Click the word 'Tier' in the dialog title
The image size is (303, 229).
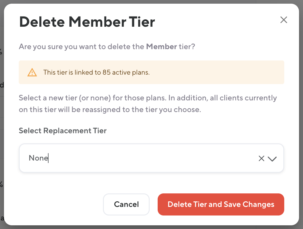(x=142, y=22)
